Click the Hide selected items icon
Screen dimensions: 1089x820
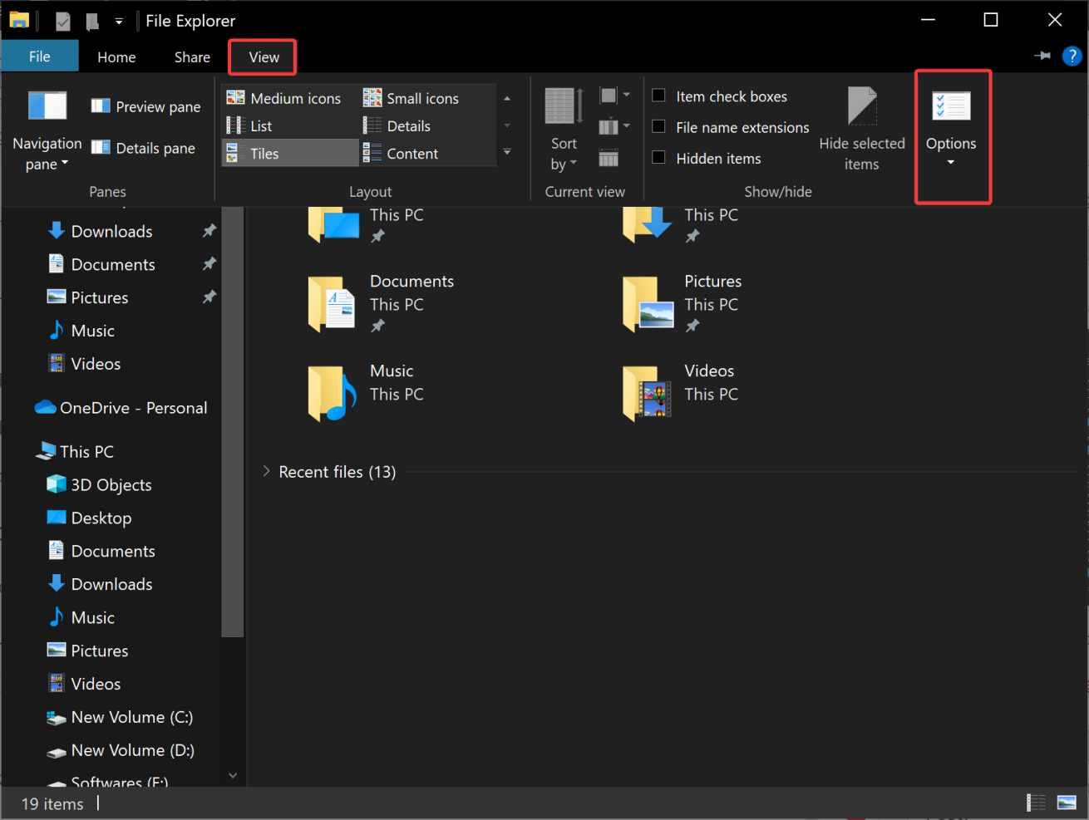click(x=861, y=107)
